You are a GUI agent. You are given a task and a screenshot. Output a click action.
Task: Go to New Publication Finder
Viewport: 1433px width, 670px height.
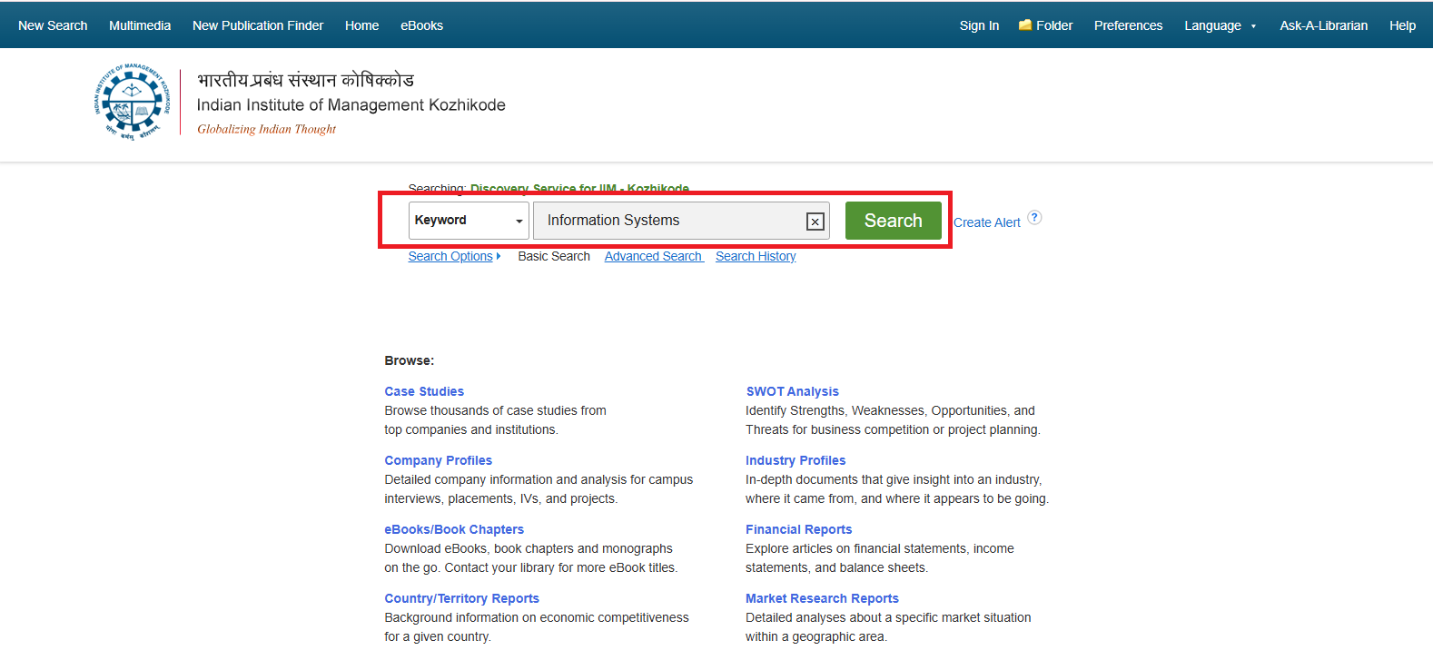tap(258, 25)
